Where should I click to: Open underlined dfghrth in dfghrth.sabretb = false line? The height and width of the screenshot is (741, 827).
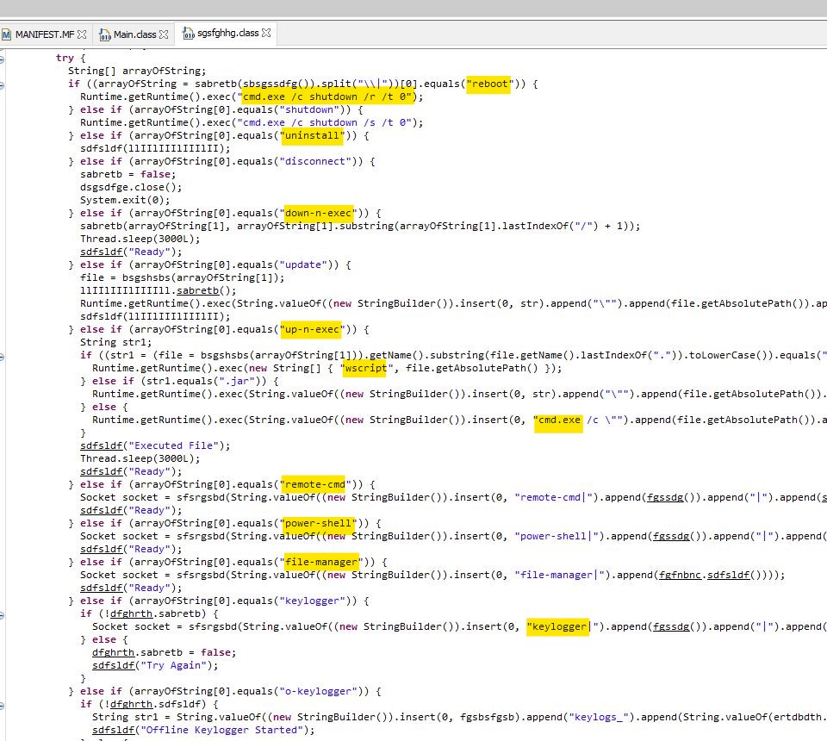[113, 652]
